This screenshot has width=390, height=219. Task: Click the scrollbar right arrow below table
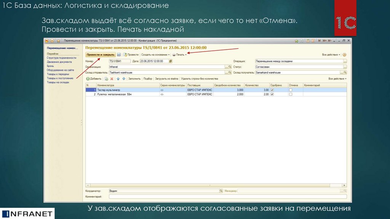(344, 185)
